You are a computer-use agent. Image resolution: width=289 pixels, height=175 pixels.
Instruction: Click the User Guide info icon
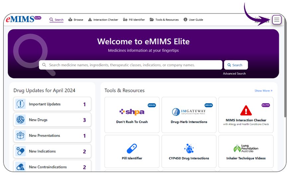click(x=185, y=20)
